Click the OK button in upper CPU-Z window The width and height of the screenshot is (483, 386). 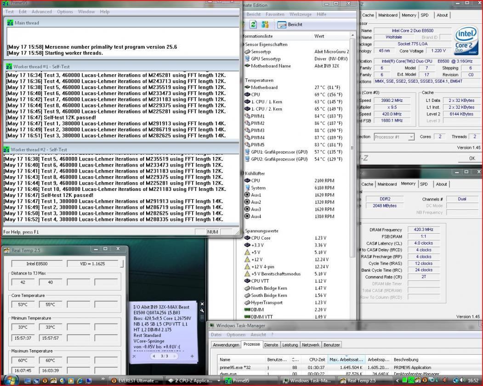tap(472, 158)
